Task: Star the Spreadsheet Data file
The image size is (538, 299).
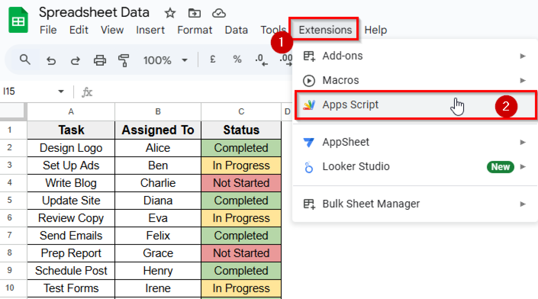Action: coord(170,13)
